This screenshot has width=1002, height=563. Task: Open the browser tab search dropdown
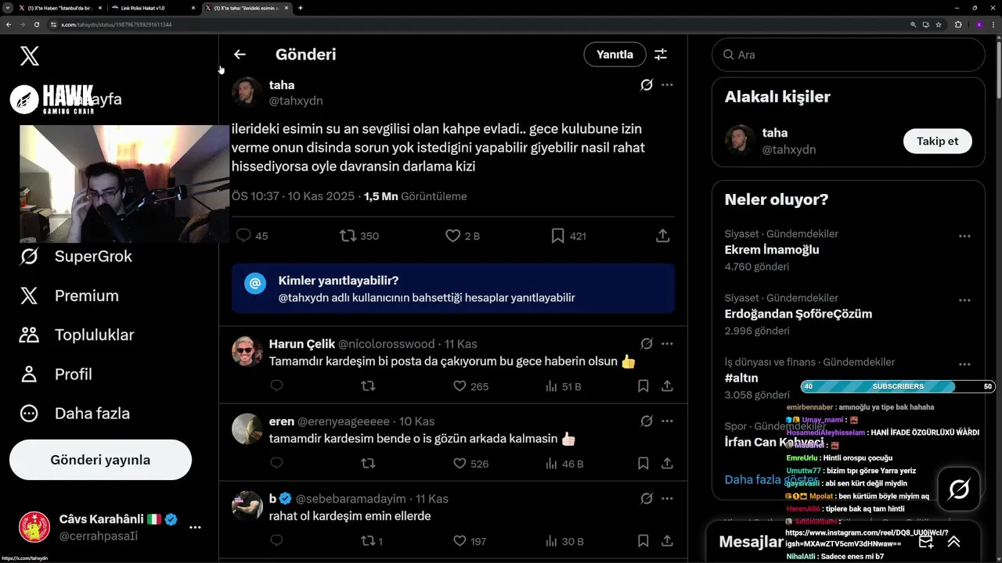[x=8, y=8]
